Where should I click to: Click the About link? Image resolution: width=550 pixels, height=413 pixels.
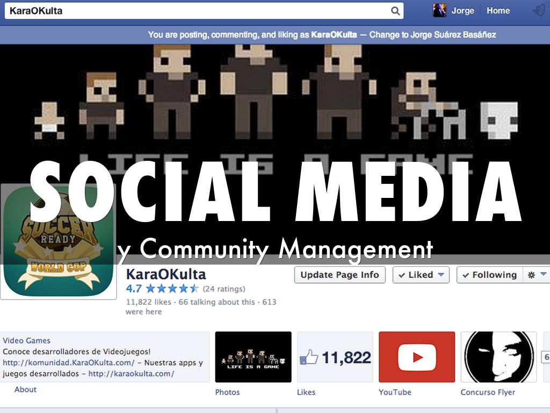tap(25, 390)
